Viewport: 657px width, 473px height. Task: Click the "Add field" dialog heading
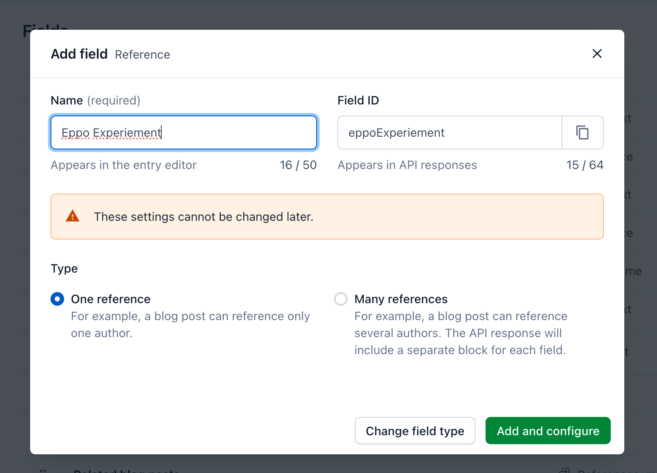tap(79, 54)
